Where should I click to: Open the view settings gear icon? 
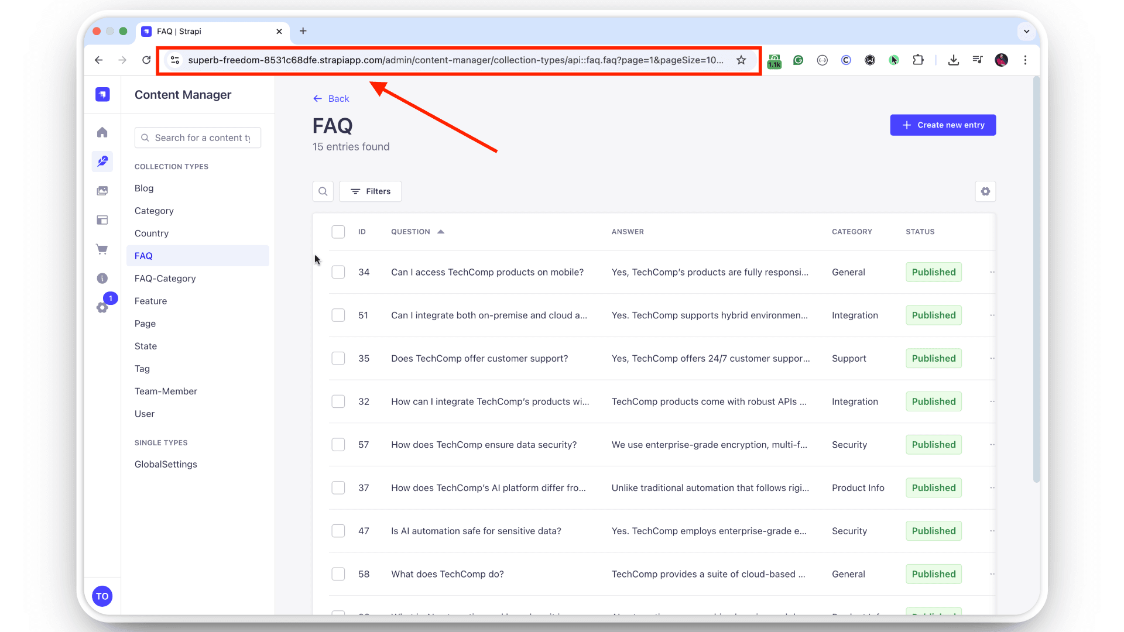985,191
